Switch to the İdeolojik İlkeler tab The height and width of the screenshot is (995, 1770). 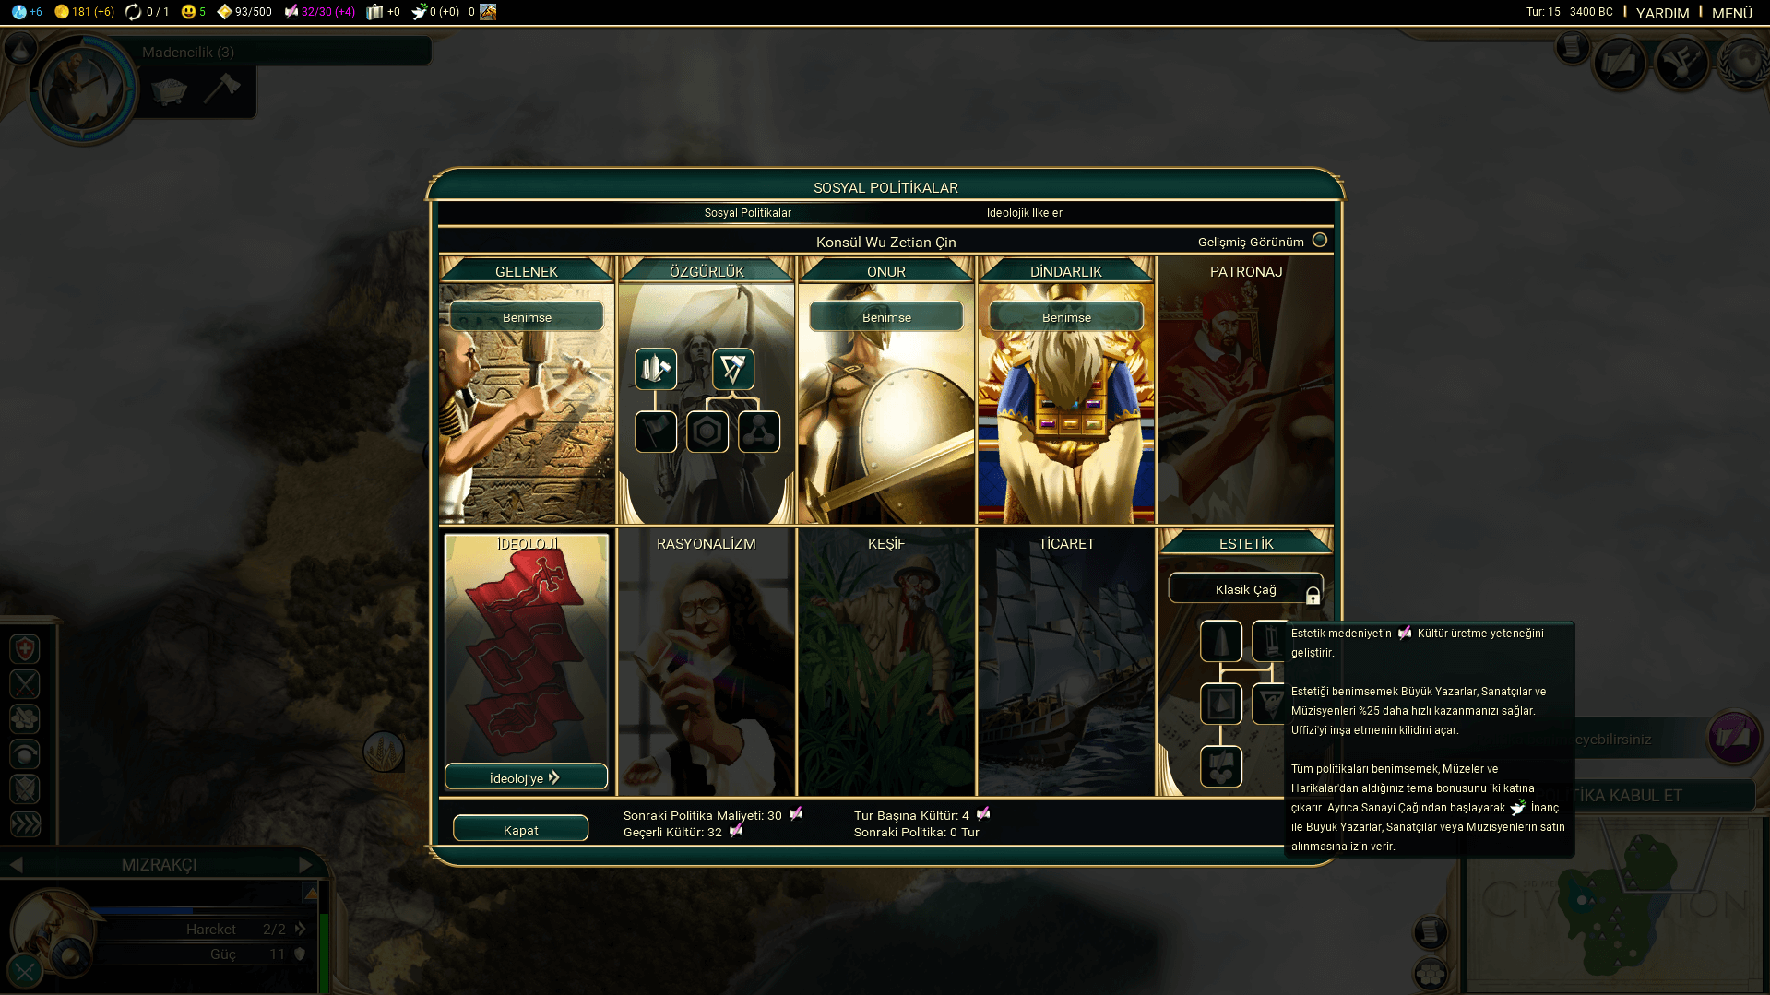click(x=1025, y=213)
